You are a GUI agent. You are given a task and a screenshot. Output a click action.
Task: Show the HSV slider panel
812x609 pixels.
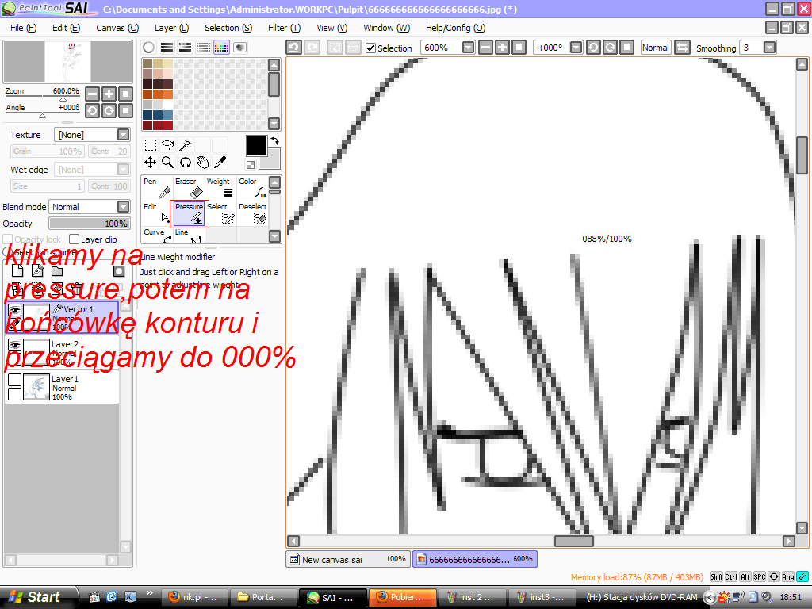click(x=185, y=48)
